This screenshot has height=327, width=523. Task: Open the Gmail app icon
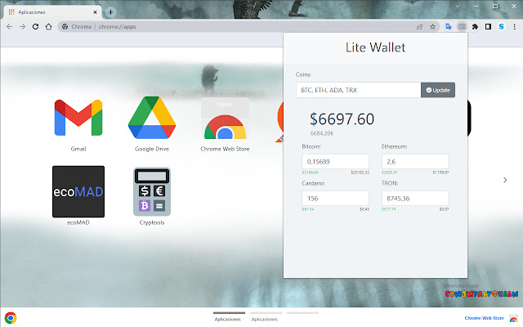tap(78, 118)
